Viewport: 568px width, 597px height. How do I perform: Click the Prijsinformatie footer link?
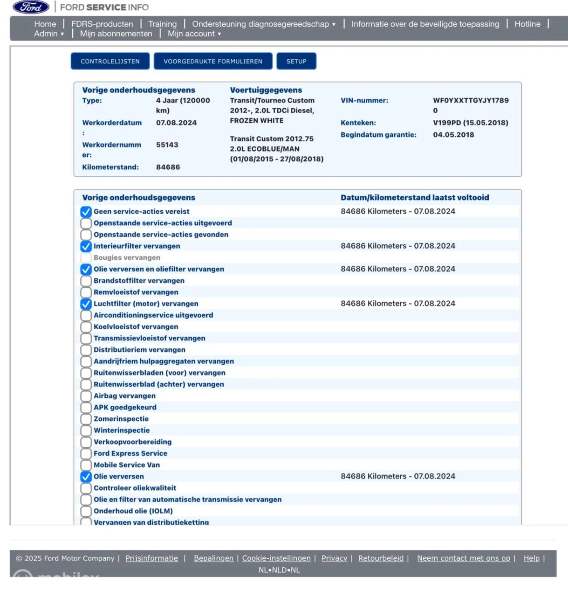[151, 558]
